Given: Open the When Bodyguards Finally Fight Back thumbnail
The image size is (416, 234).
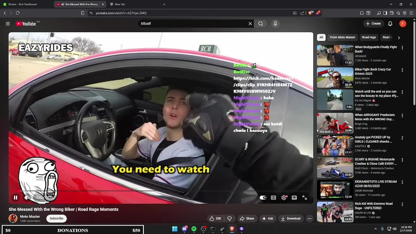Looking at the screenshot, I should pyautogui.click(x=335, y=55).
